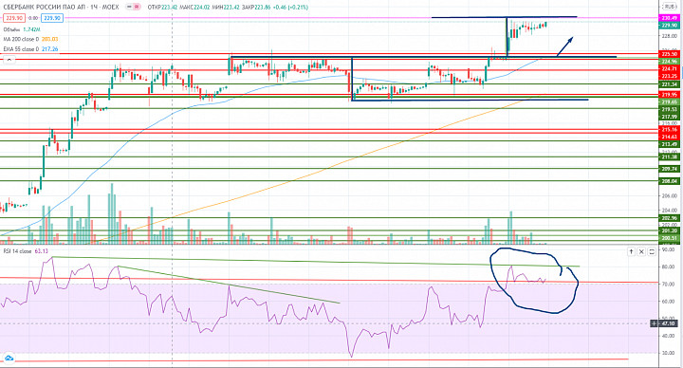The image size is (683, 368).
Task: Open the RUB currency selector
Action: coord(669,7)
